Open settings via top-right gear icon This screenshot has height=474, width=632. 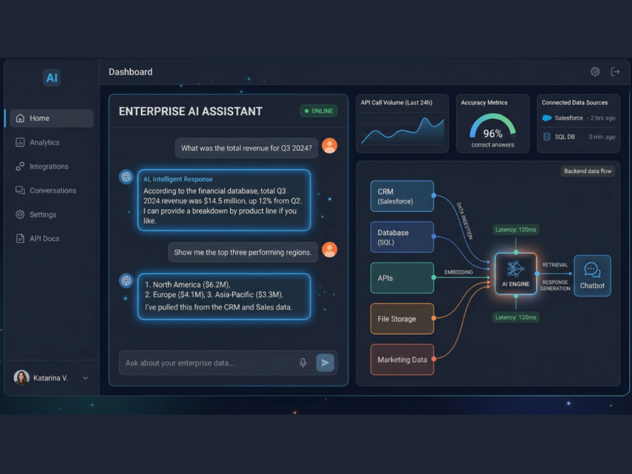[x=595, y=72]
